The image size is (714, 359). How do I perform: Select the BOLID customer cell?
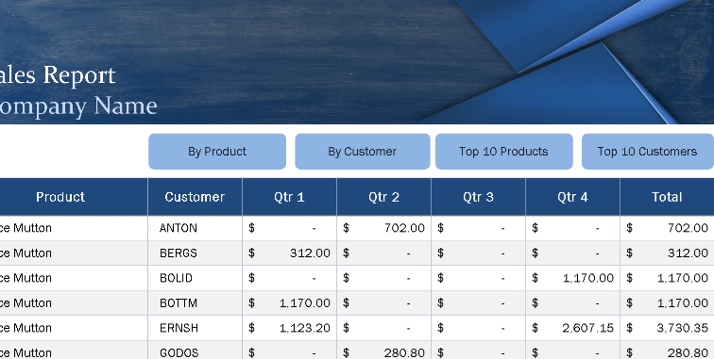[x=195, y=278]
